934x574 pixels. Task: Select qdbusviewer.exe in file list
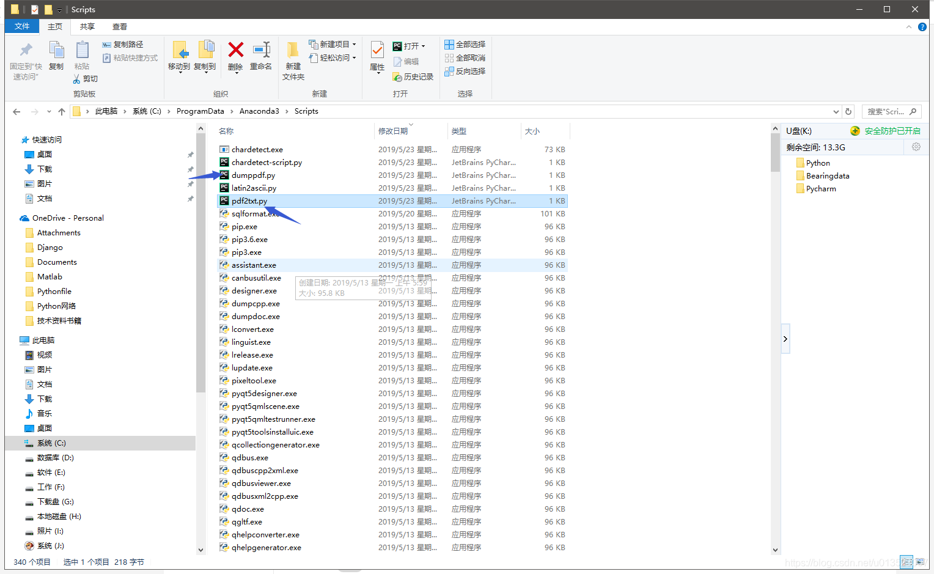261,484
